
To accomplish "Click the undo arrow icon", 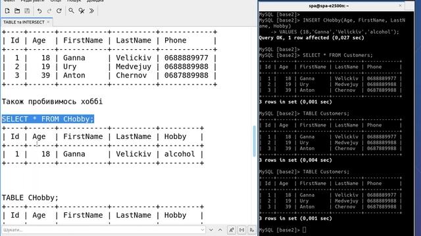I will tap(39, 10).
